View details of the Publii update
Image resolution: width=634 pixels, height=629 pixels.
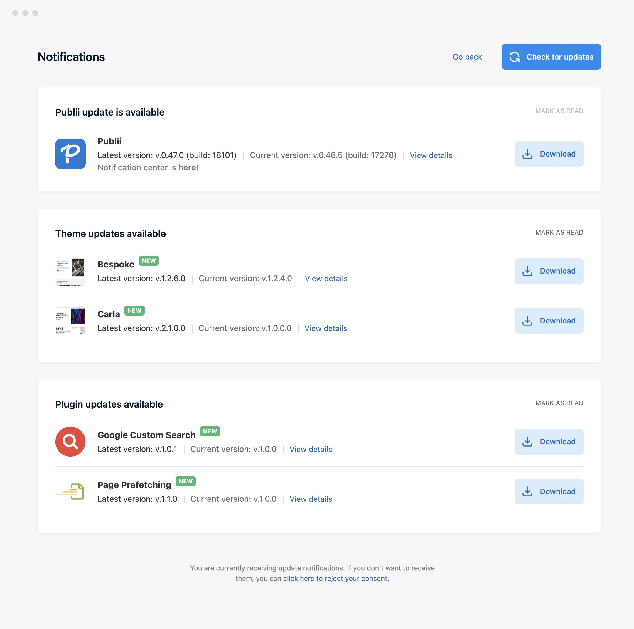pyautogui.click(x=431, y=155)
